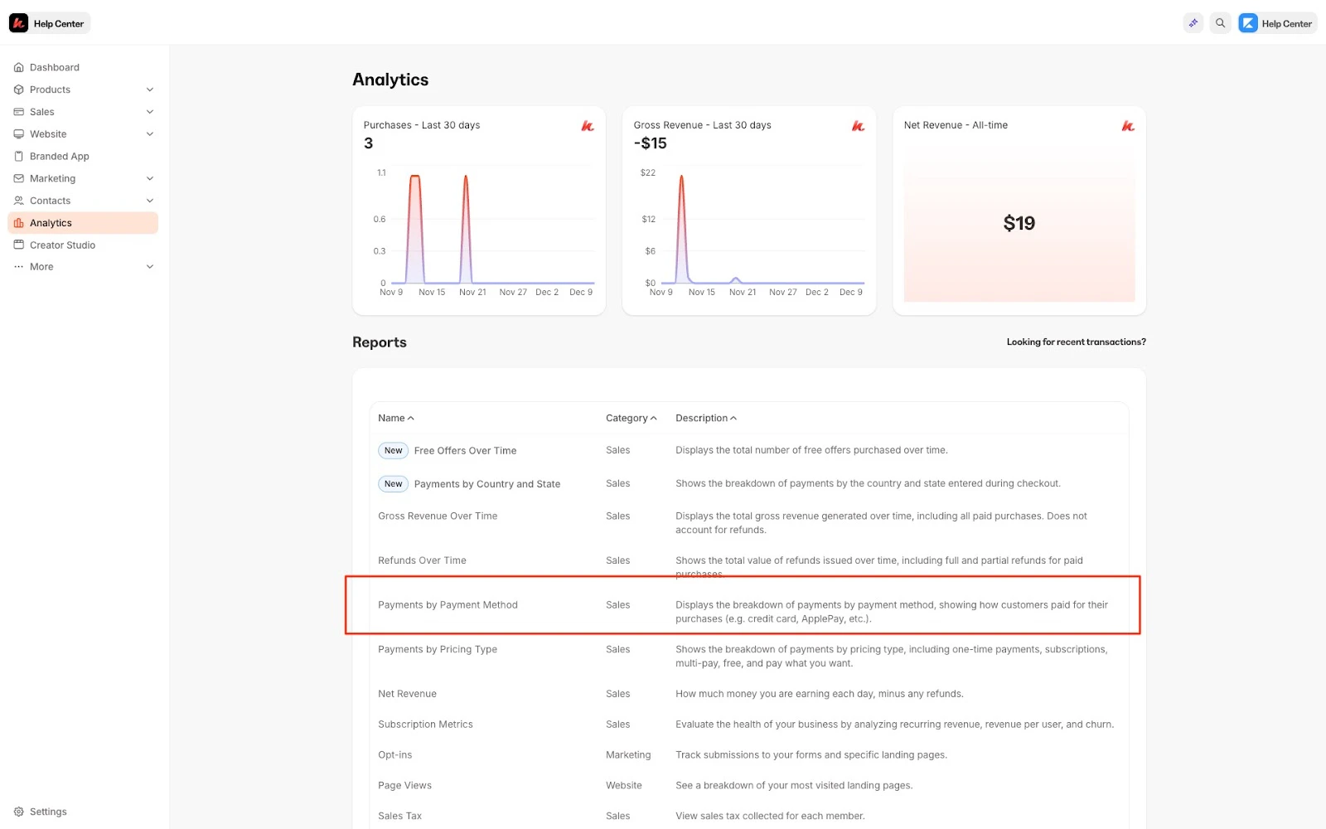Open Opt-ins report
Viewport: 1326px width, 829px height.
coord(394,755)
